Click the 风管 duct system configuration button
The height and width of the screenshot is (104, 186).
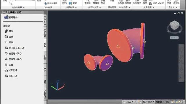coord(112,1)
